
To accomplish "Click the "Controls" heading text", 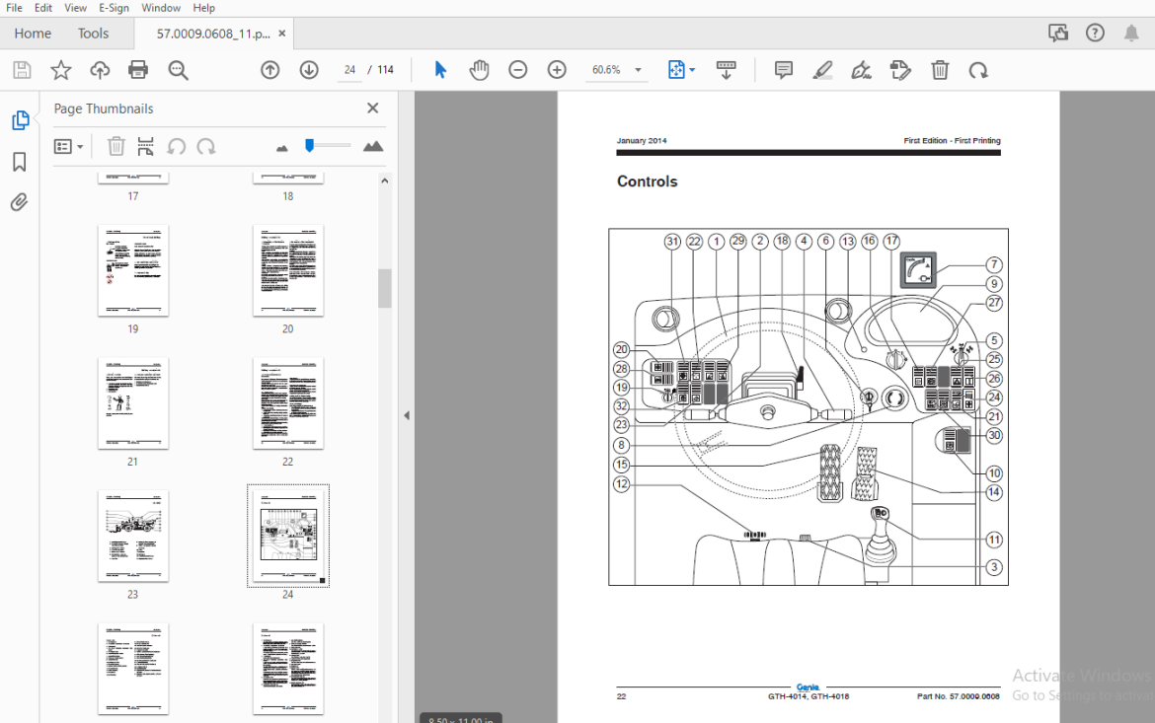I will click(647, 181).
